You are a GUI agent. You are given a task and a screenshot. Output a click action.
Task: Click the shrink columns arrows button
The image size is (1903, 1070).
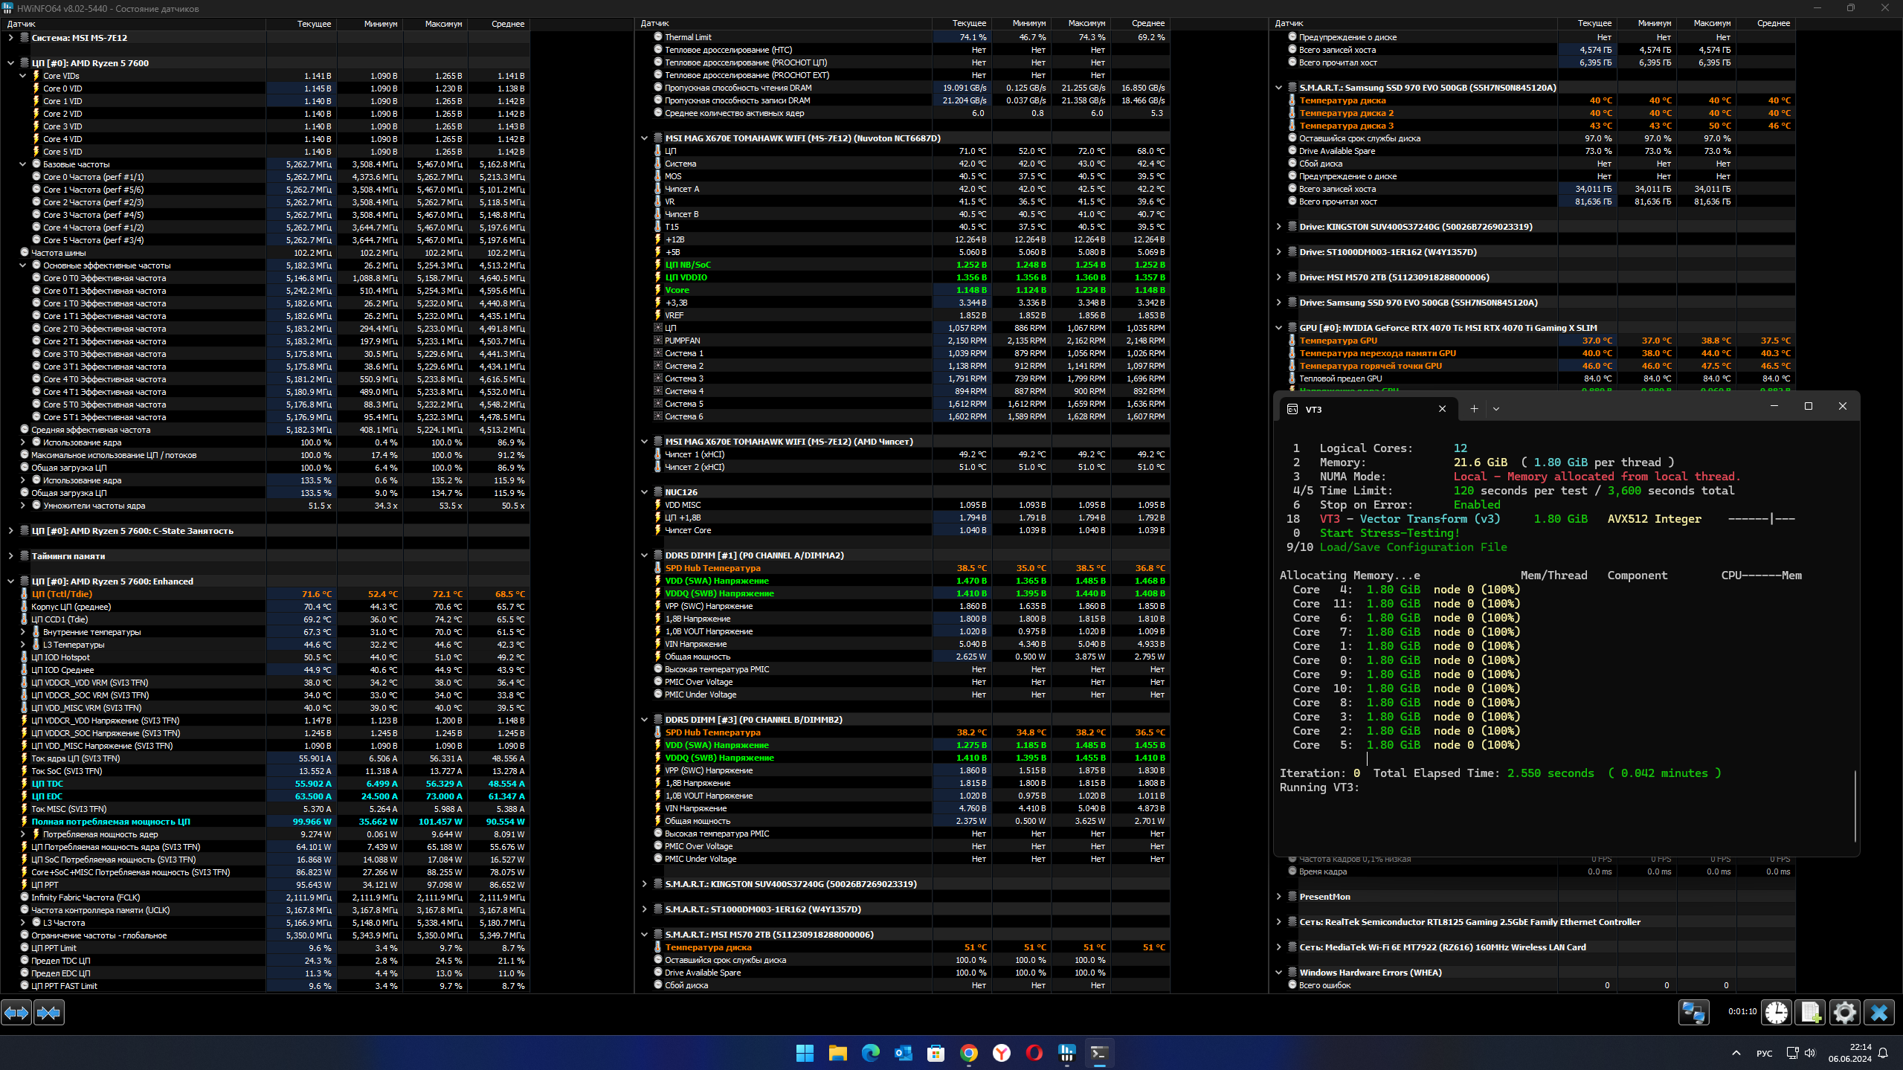point(49,1012)
